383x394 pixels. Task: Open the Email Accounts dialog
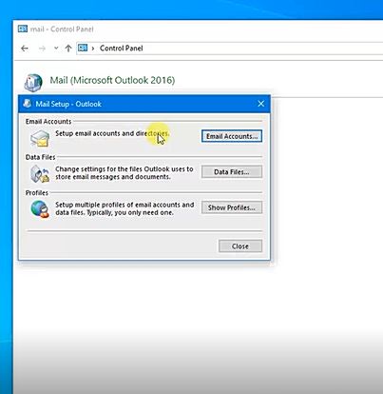point(232,136)
